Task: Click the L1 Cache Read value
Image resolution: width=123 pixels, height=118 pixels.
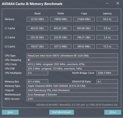Action: click(38, 28)
